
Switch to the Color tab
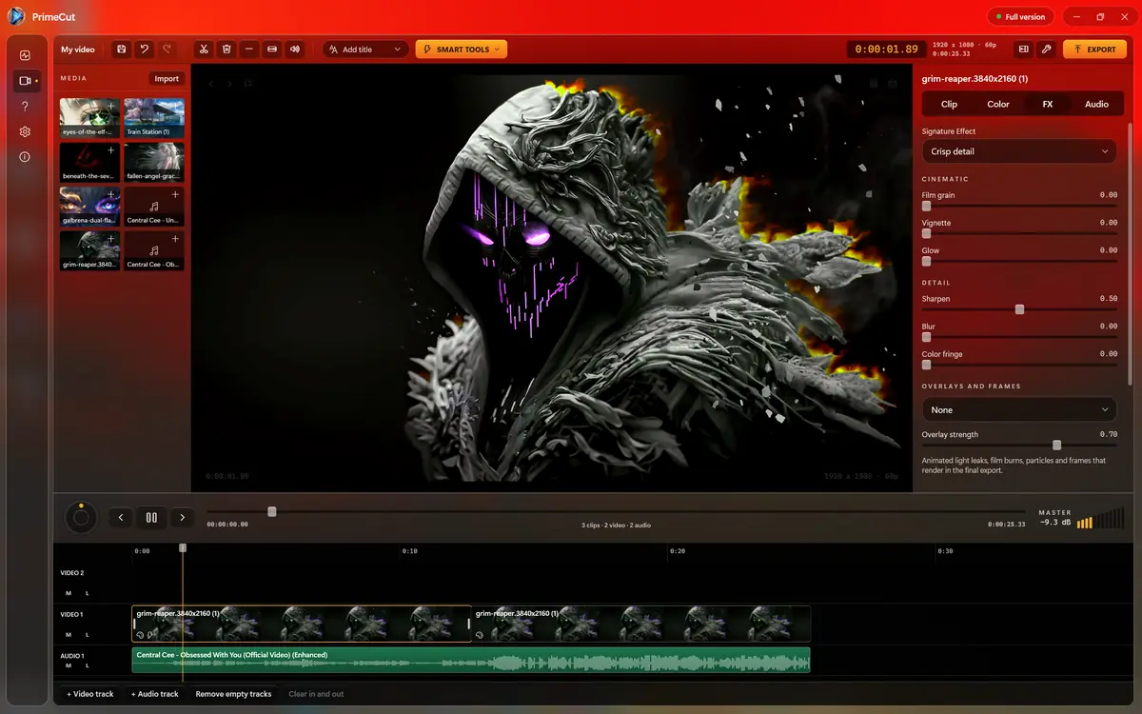tap(998, 104)
